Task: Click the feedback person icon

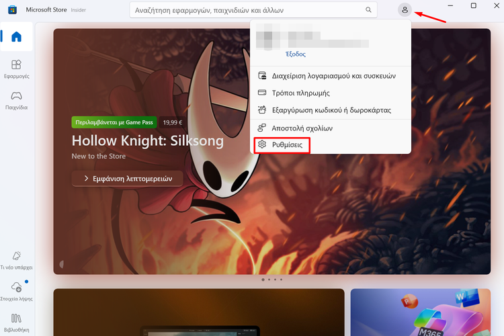Action: [262, 128]
